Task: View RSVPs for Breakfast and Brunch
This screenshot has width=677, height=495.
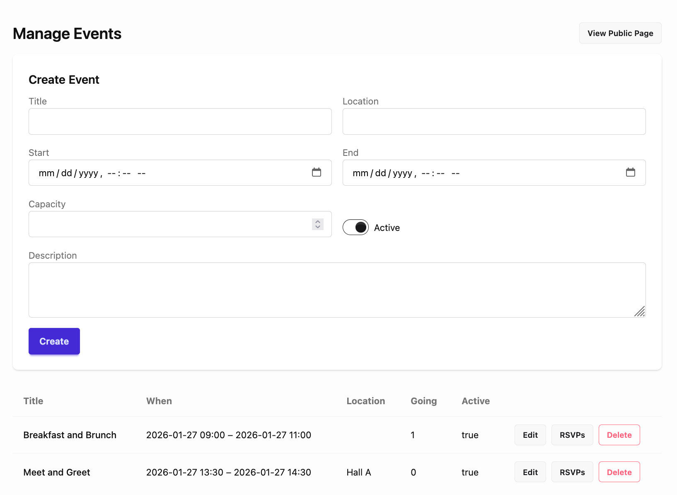Action: tap(572, 435)
